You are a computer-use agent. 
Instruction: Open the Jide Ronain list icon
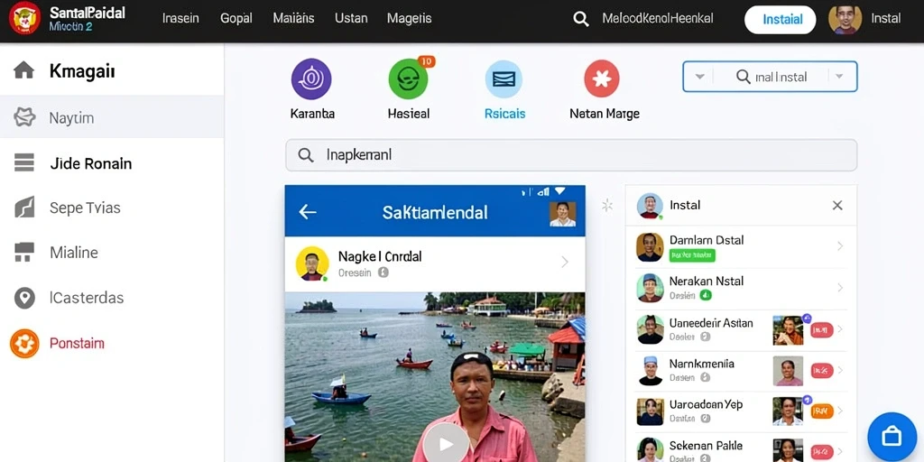pos(24,162)
